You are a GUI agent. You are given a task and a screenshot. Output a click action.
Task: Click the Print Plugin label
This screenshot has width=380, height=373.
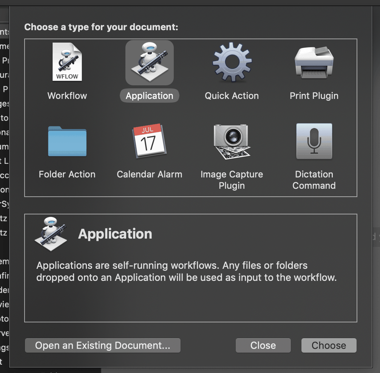(x=314, y=96)
